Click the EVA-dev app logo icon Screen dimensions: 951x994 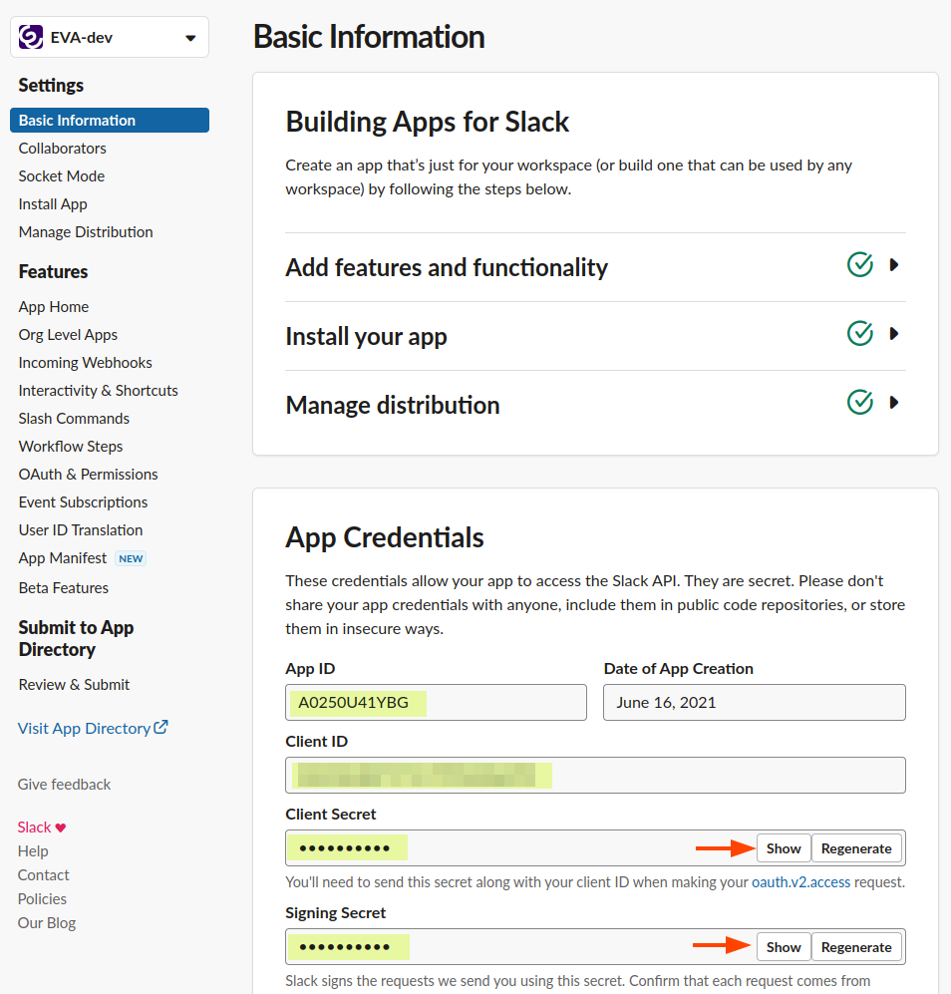(31, 38)
